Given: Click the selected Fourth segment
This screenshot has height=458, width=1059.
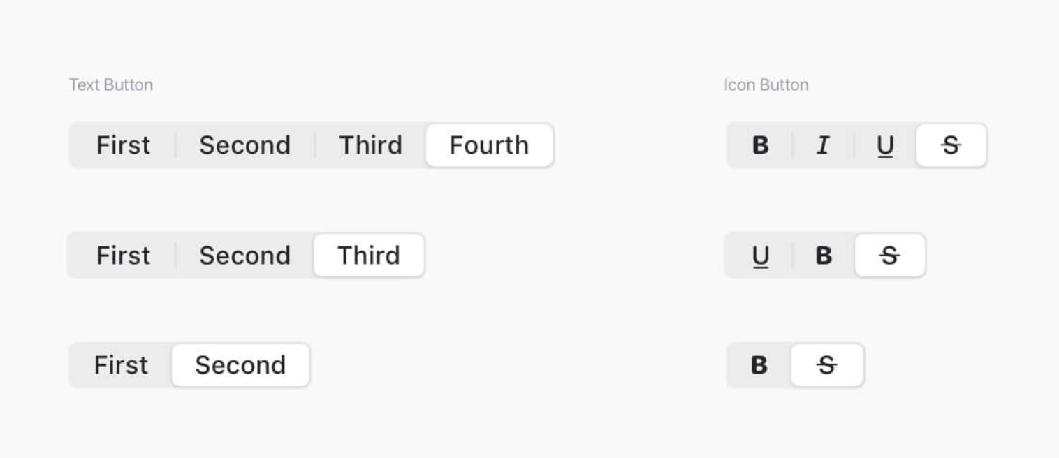Looking at the screenshot, I should pos(489,145).
